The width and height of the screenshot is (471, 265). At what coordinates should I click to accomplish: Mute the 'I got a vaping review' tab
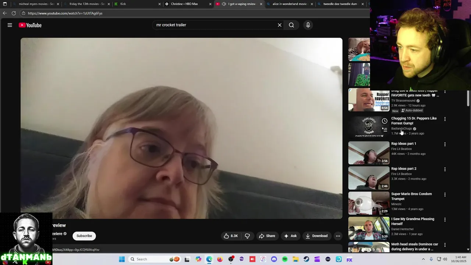coord(224,4)
